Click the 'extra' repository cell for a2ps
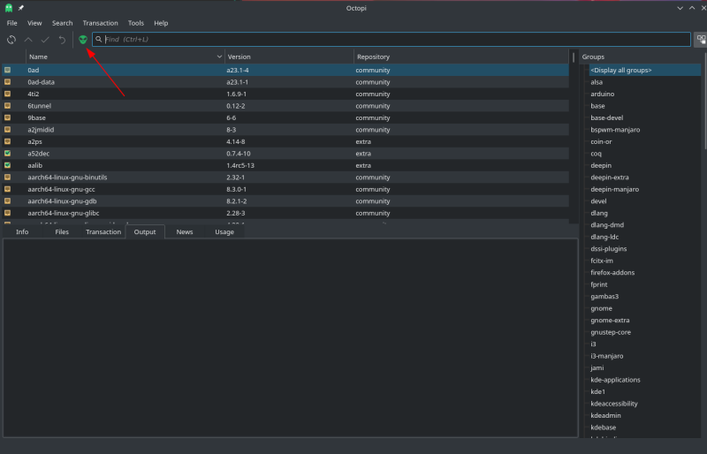The width and height of the screenshot is (707, 454). tap(363, 141)
